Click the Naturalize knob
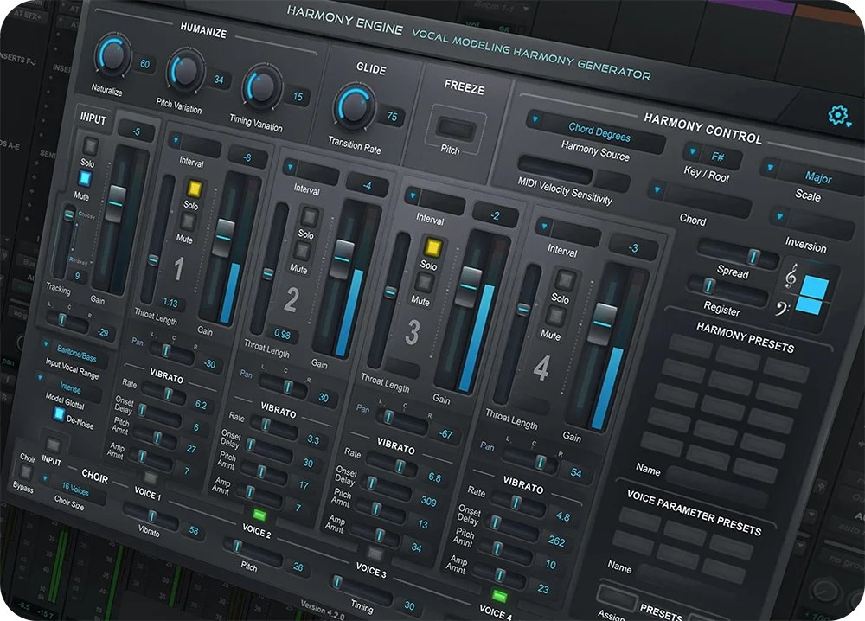The width and height of the screenshot is (865, 621). coord(114,55)
